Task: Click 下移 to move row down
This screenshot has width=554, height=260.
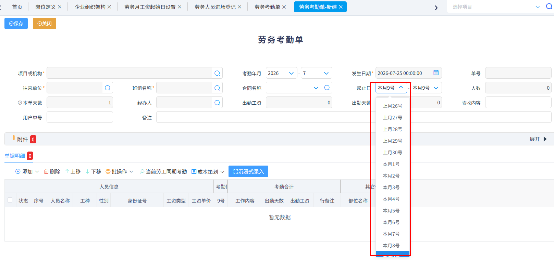Action: [x=94, y=171]
